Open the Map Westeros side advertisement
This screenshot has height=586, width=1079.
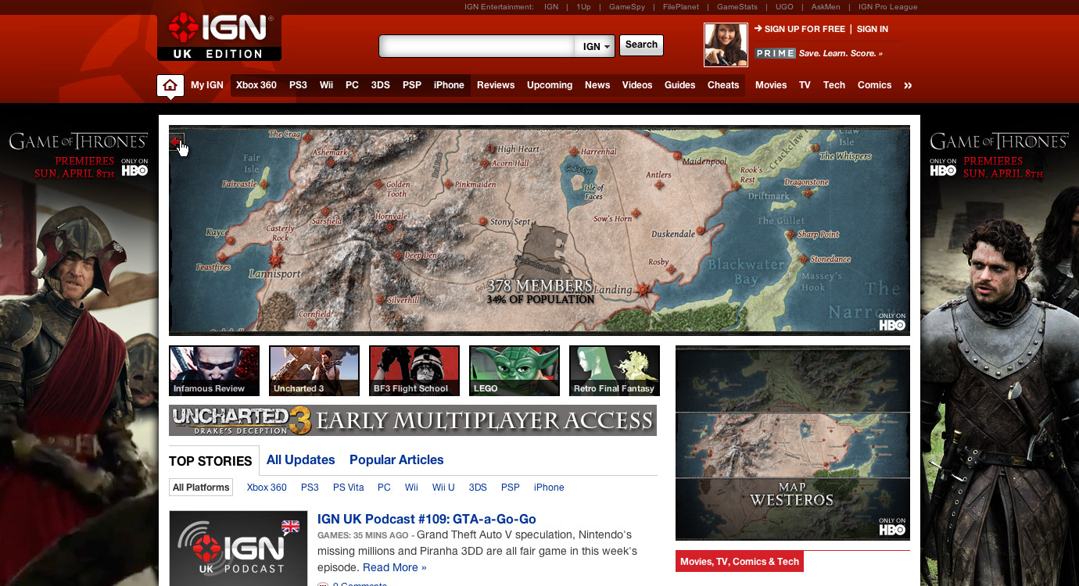point(793,443)
